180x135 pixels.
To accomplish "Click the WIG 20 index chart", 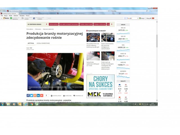I will [x=123, y=33].
